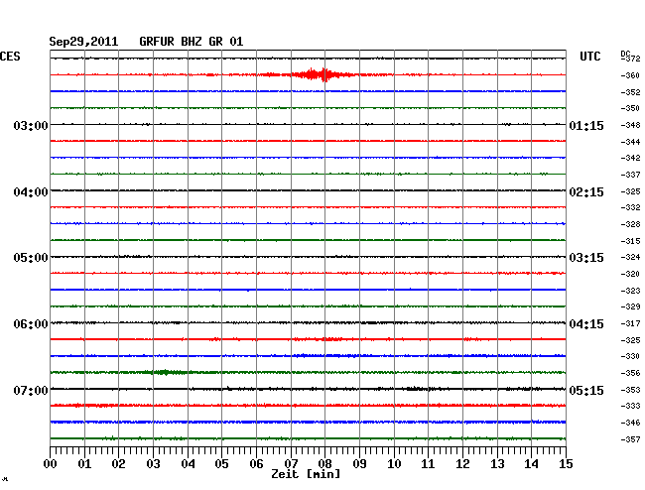Click the DC header above offset values
The image size is (645, 490).
(x=625, y=54)
